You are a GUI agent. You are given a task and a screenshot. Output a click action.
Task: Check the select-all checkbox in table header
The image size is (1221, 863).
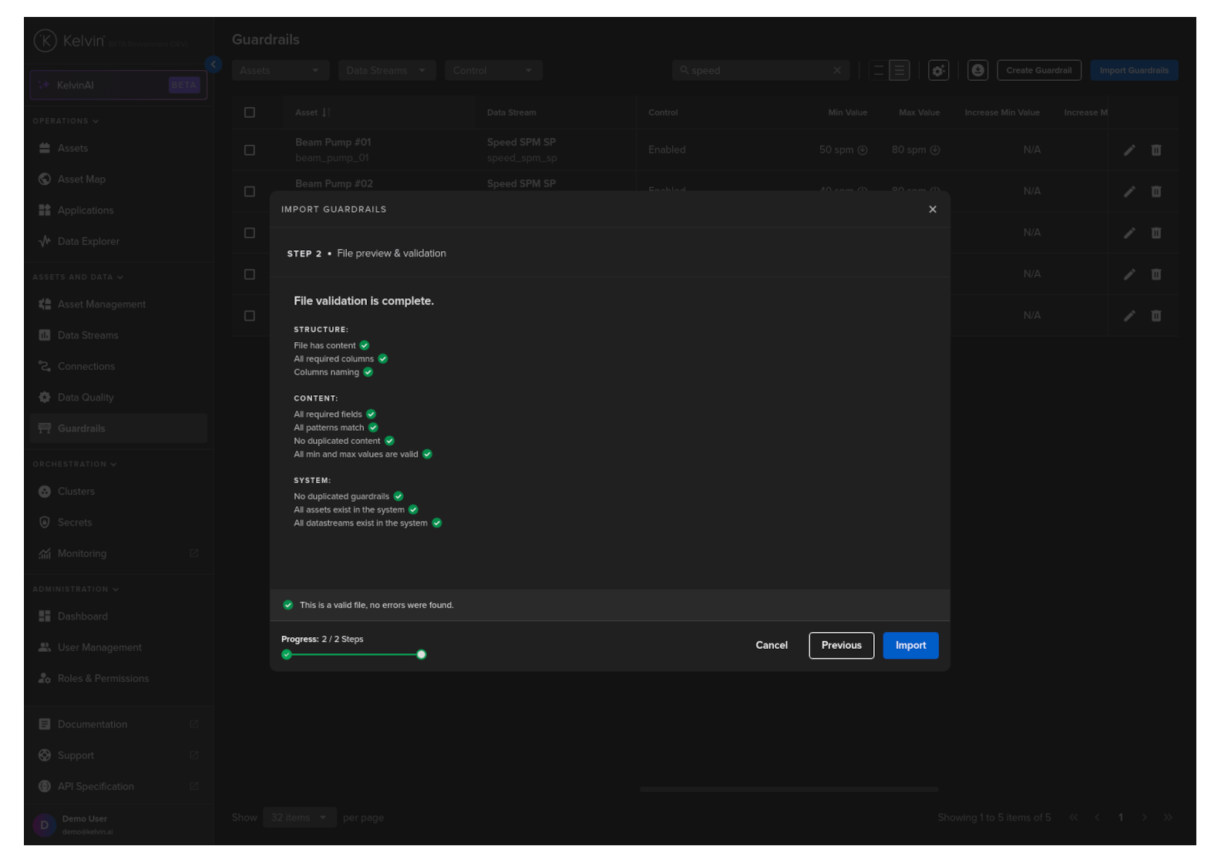click(250, 112)
